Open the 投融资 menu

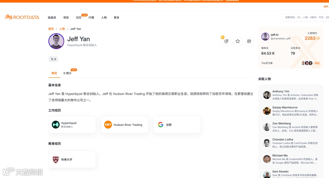pos(52,18)
